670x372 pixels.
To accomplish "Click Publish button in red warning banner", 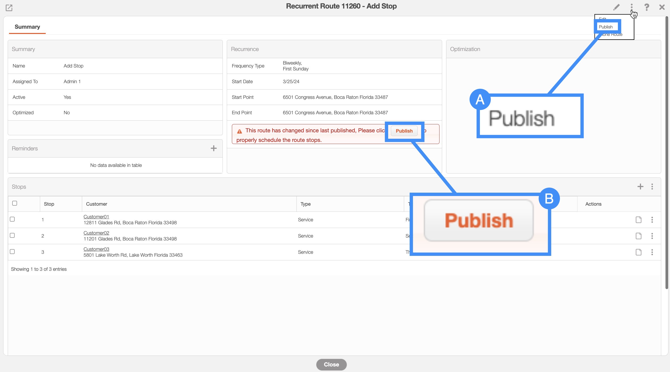I will 404,131.
